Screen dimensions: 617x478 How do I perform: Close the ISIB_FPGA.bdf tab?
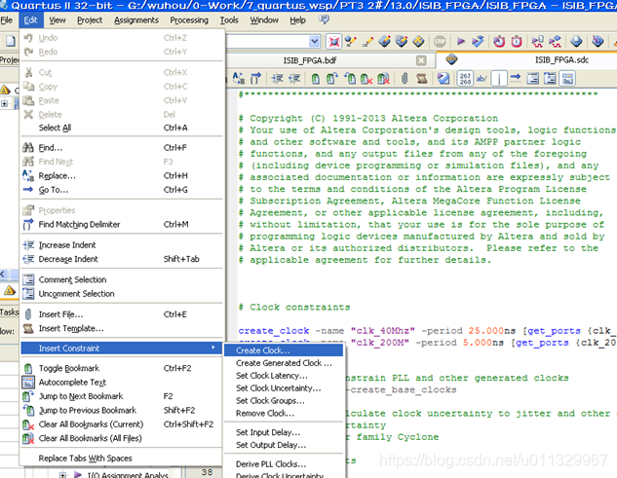click(421, 60)
